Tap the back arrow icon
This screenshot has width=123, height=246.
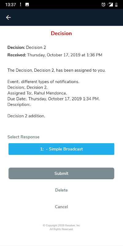(8, 18)
